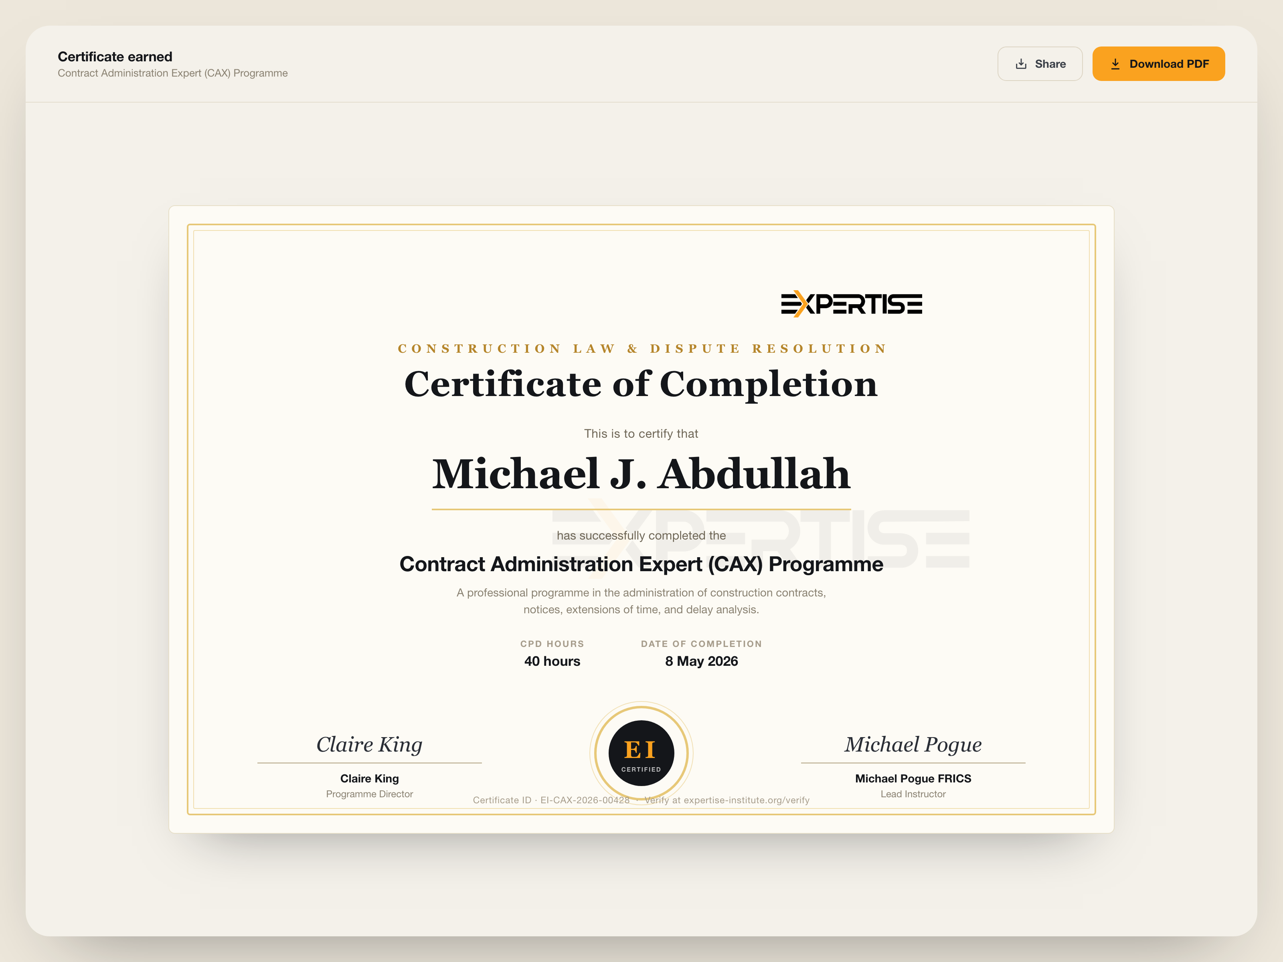Click the page subtitle 'Contract Administration Expert (CAX) Programme'
Screen dimensions: 1283x962
click(x=173, y=73)
